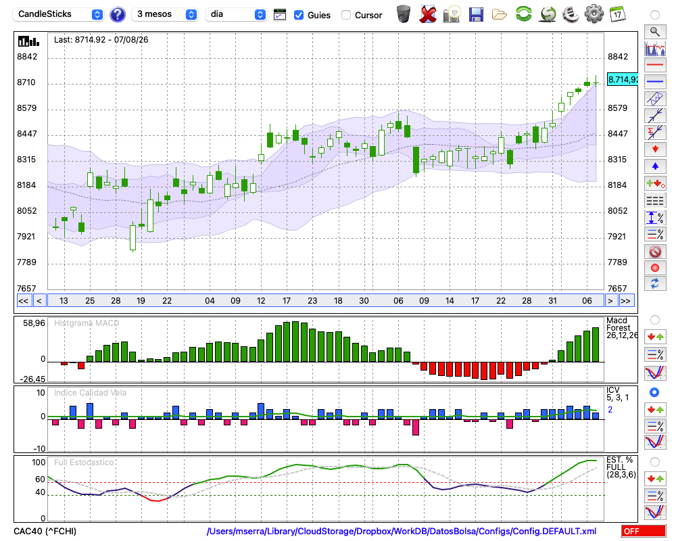Click the red prohibition sign tool
This screenshot has height=541, width=676.
click(655, 251)
